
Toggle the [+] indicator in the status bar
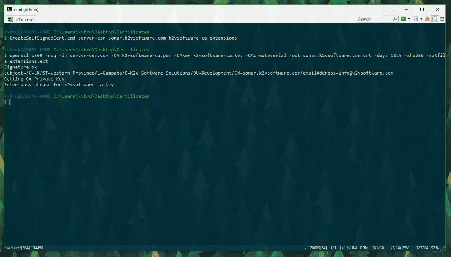pyautogui.click(x=342, y=248)
